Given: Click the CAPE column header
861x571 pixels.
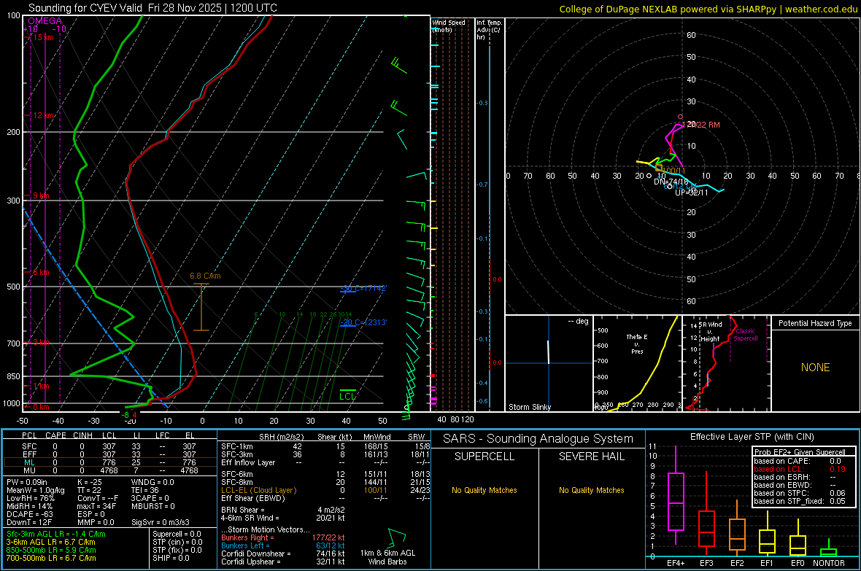Looking at the screenshot, I should [55, 435].
